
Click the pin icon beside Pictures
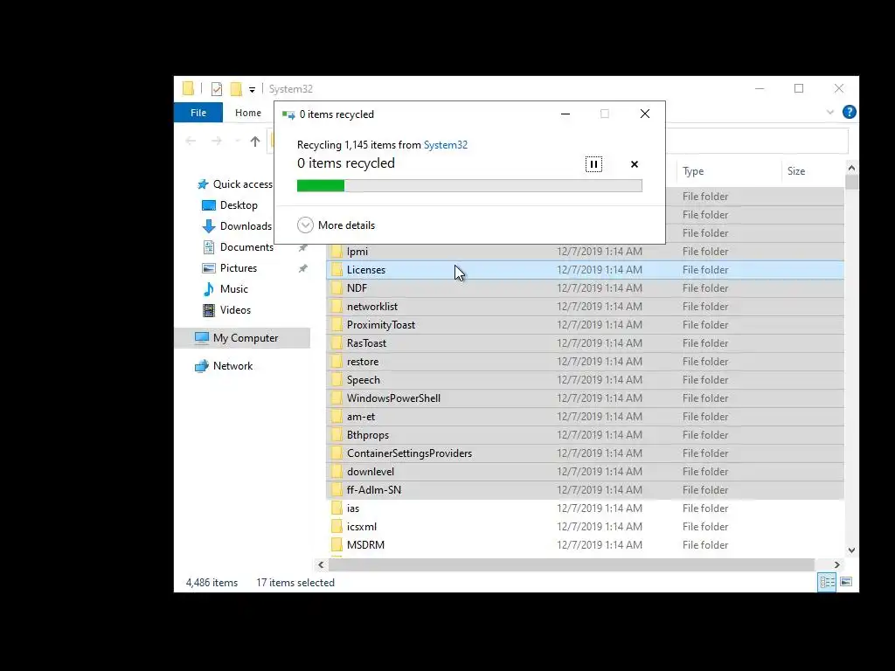point(303,268)
